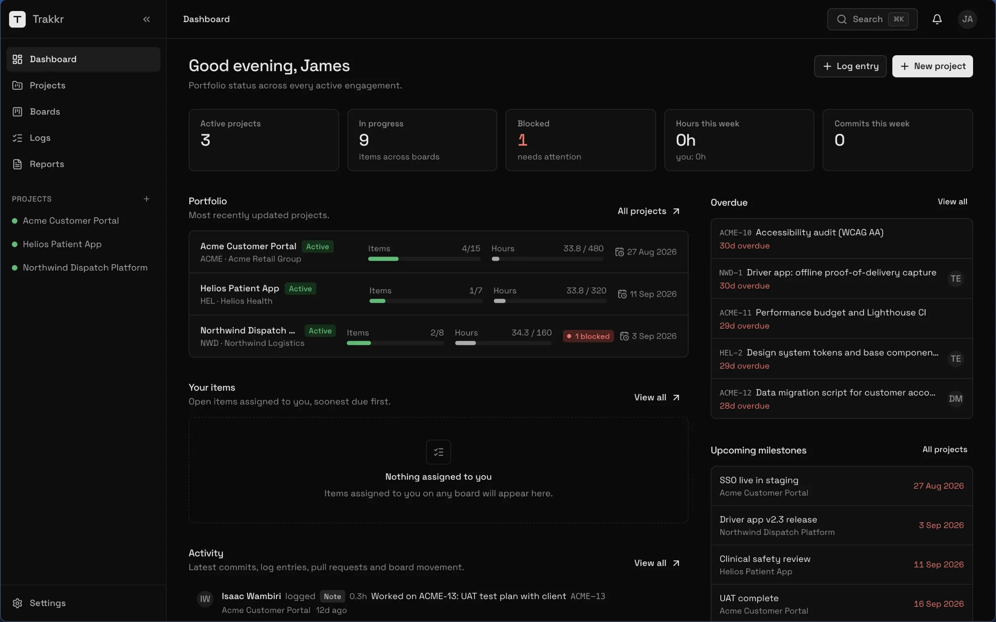Open milestone Clinical safety review
This screenshot has width=996, height=622.
click(841, 565)
